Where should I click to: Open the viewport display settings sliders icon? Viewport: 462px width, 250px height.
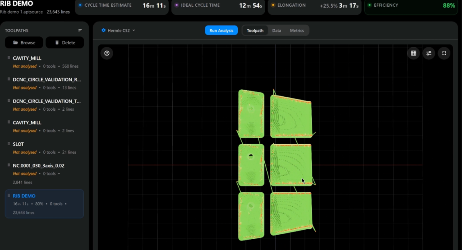coord(429,53)
